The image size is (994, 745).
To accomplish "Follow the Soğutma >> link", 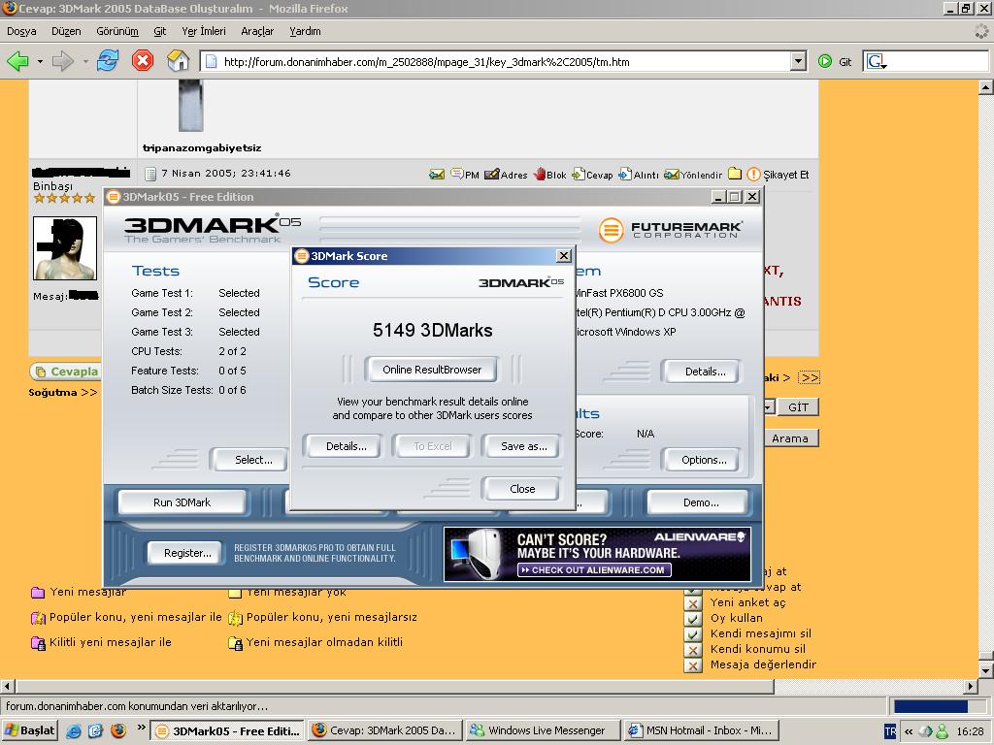I will (63, 392).
